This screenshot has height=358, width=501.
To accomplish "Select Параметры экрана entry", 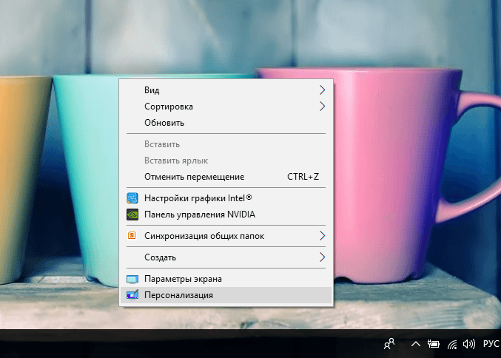I will (226, 279).
